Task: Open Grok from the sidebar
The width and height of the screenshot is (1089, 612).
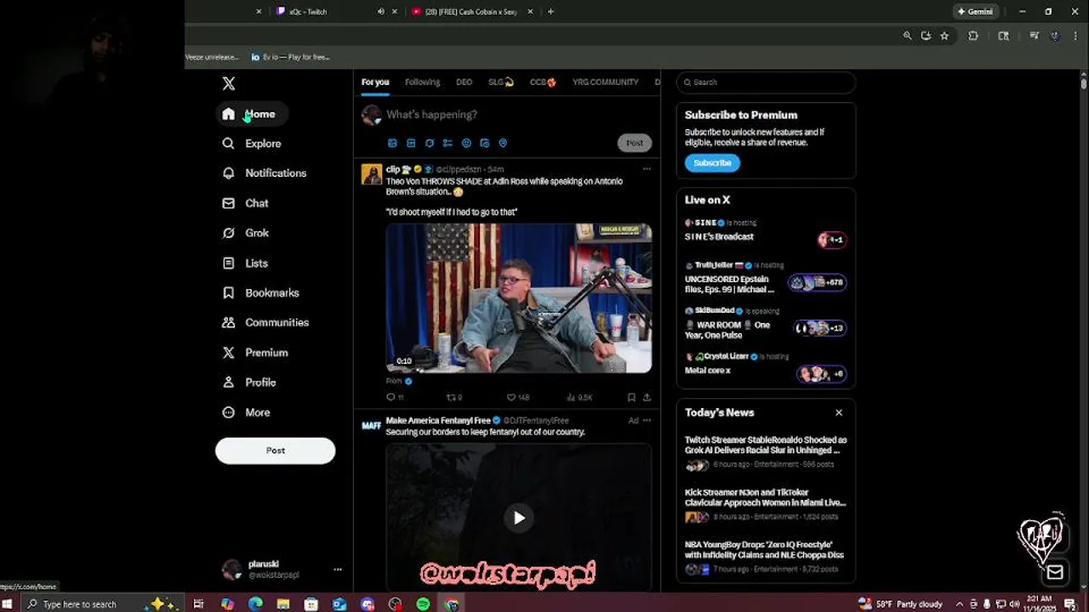Action: (245, 233)
